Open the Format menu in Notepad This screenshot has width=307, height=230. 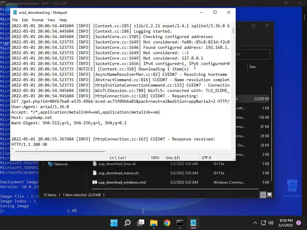(37, 20)
